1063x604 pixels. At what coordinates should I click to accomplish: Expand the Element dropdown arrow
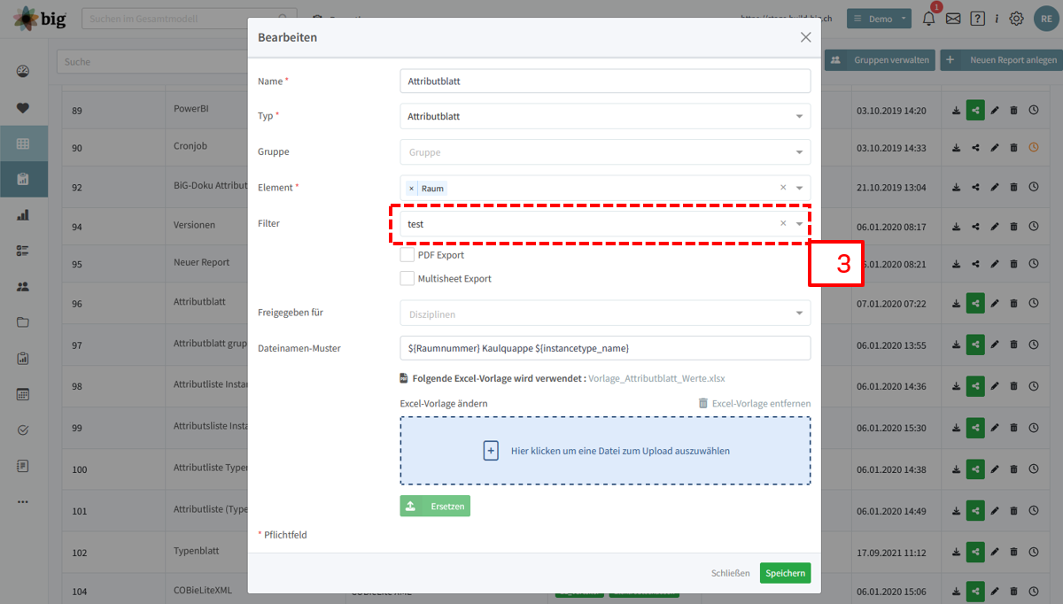799,188
